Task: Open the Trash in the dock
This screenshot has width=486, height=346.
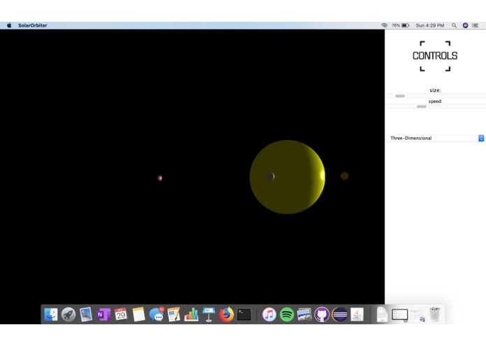Action: coord(435,314)
